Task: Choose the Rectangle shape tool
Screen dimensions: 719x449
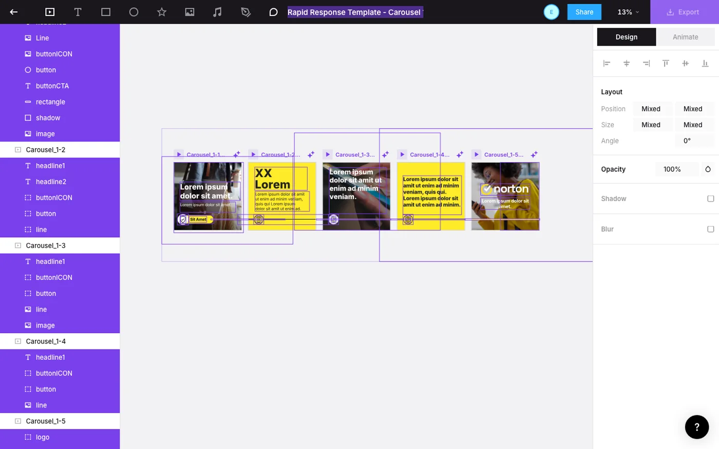Action: click(106, 12)
